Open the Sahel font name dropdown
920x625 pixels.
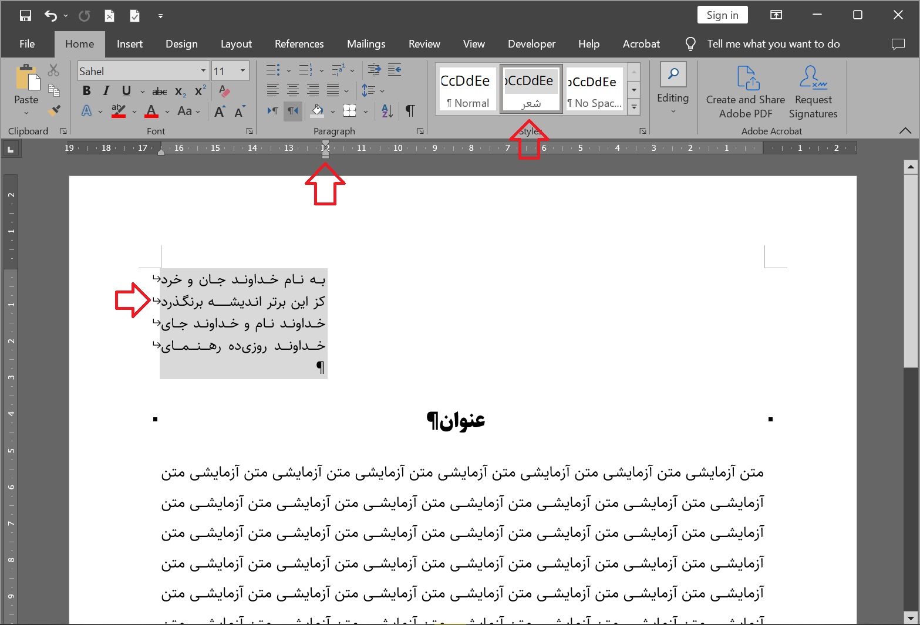click(203, 71)
